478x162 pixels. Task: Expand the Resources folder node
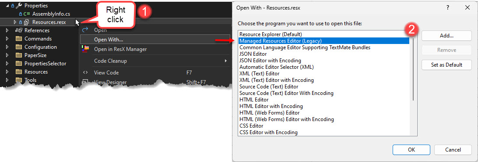(x=7, y=72)
